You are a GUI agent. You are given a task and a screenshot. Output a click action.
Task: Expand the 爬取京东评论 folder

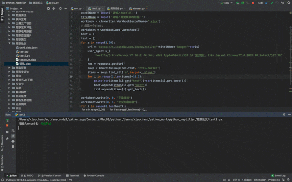pos(9,27)
